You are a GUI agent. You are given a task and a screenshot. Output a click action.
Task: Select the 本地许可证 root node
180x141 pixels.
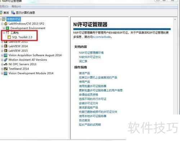[14, 19]
